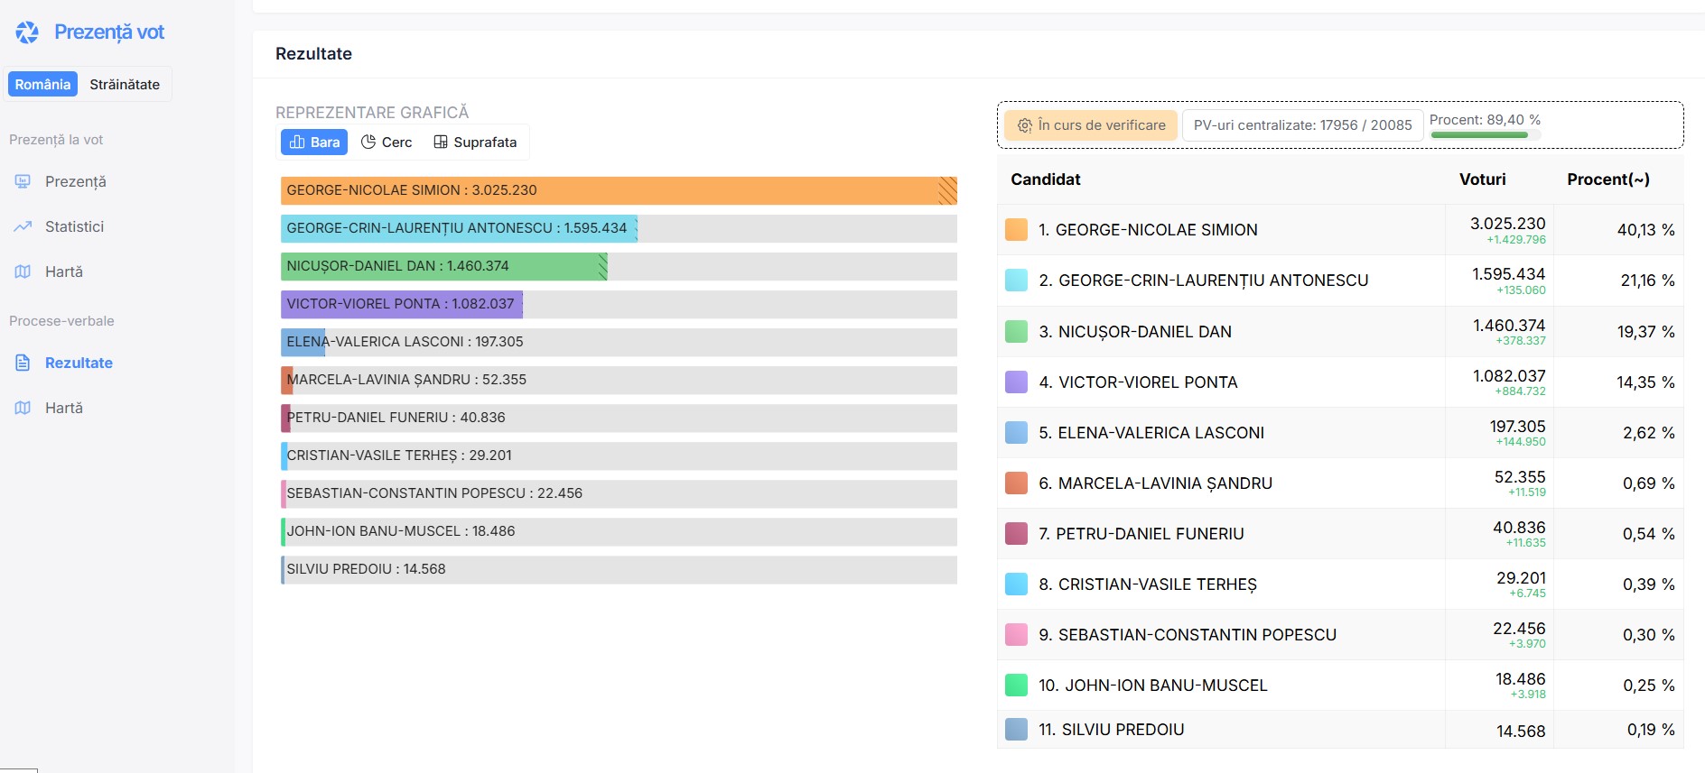Switch to România results
This screenshot has height=773, width=1705.
(42, 84)
